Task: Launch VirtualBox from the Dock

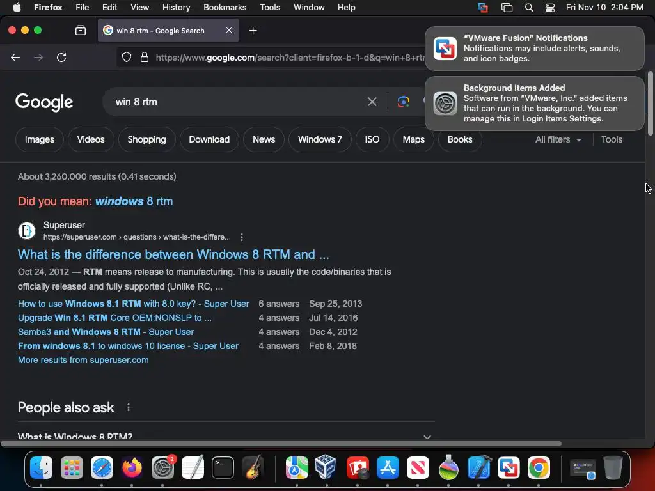Action: (327, 467)
